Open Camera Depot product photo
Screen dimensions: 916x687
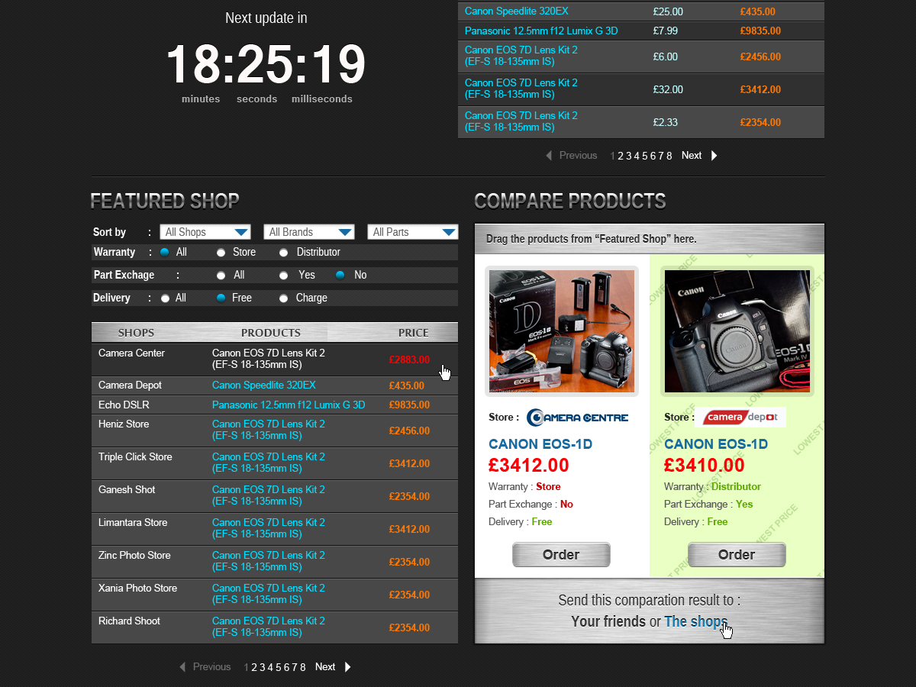737,331
